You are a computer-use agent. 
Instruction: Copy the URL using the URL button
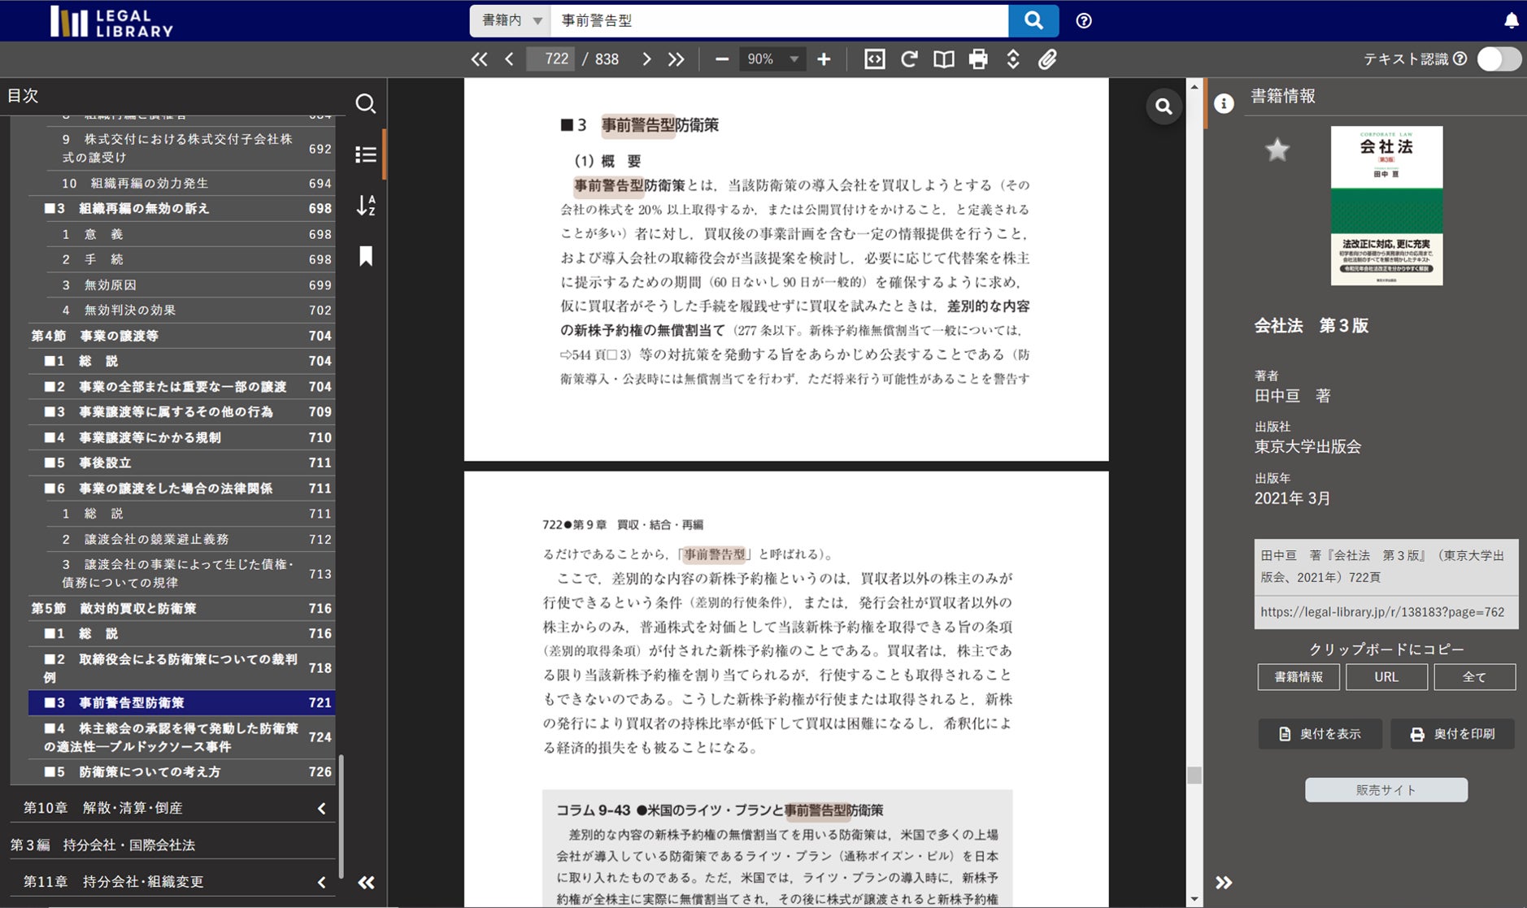pyautogui.click(x=1386, y=676)
